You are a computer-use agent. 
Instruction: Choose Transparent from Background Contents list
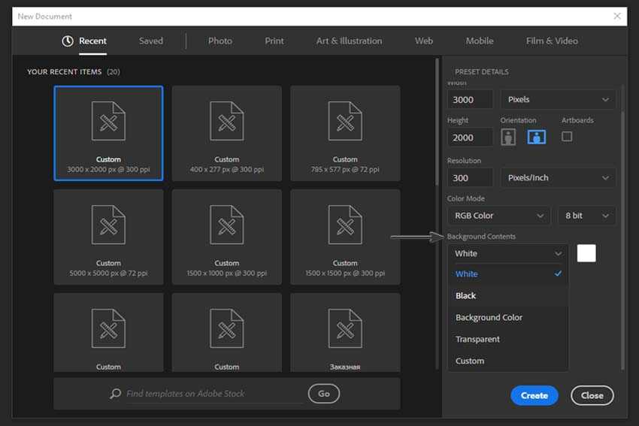pyautogui.click(x=477, y=340)
